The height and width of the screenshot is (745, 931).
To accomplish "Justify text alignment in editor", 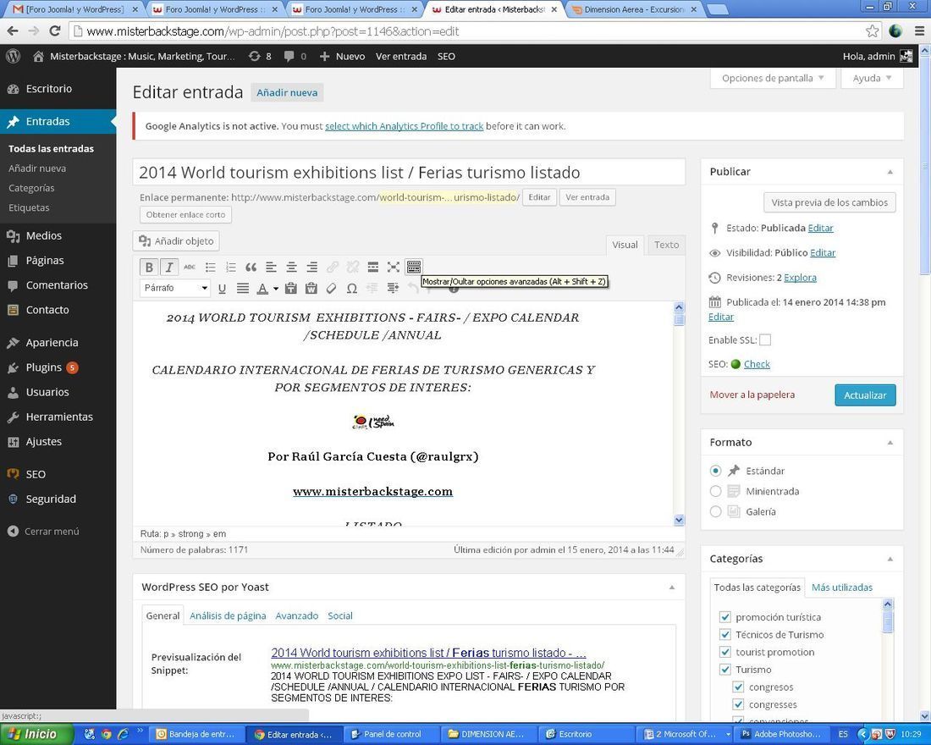I will coord(242,289).
